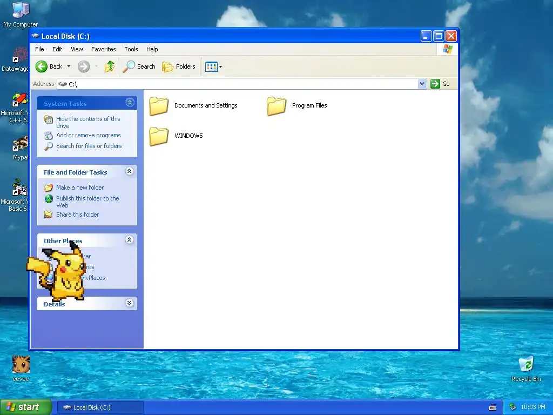Click Publish this folder to the Web

[87, 202]
